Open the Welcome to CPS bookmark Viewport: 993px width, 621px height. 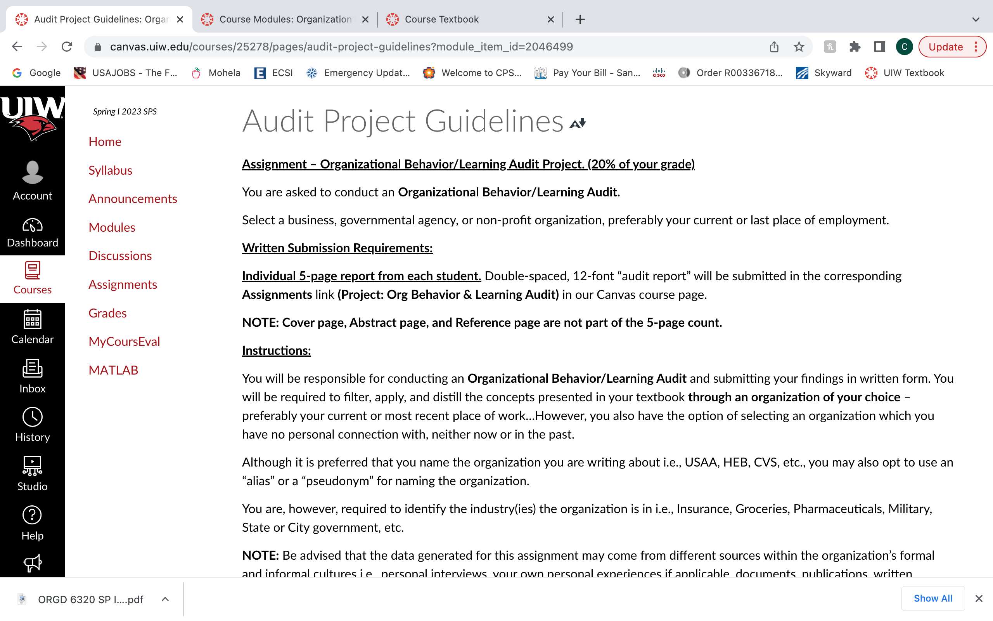click(472, 73)
